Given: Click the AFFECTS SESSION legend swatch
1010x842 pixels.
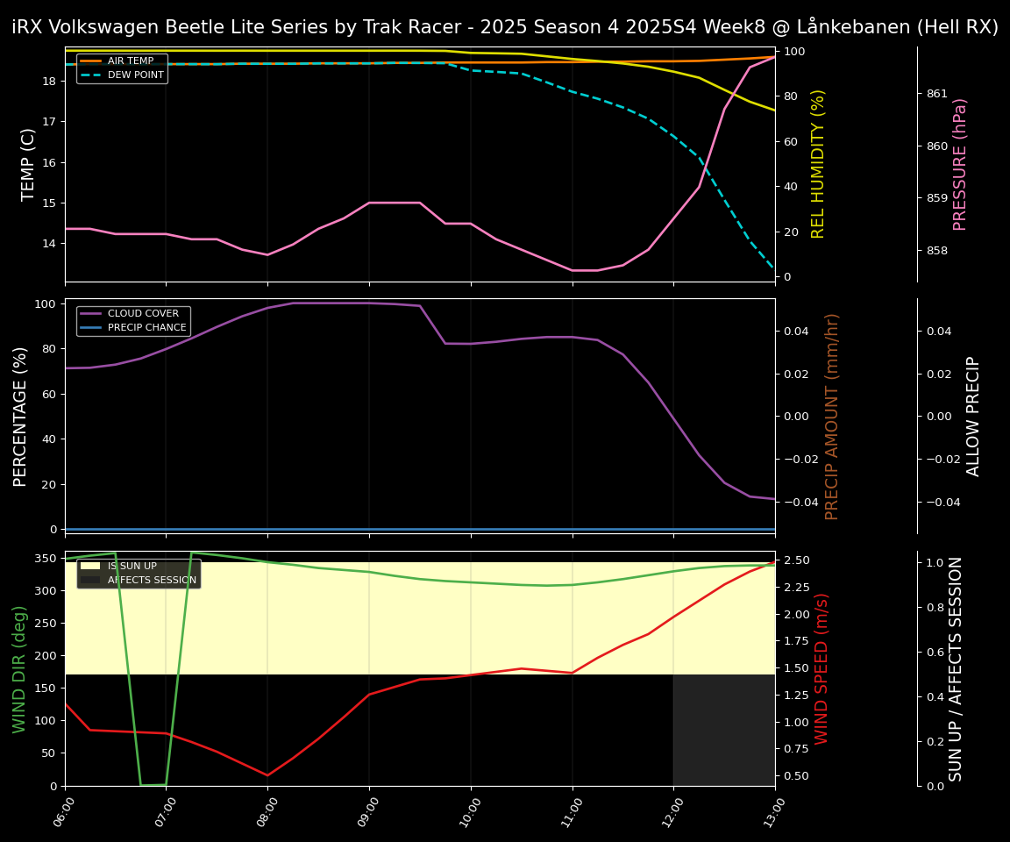Looking at the screenshot, I should (x=91, y=581).
